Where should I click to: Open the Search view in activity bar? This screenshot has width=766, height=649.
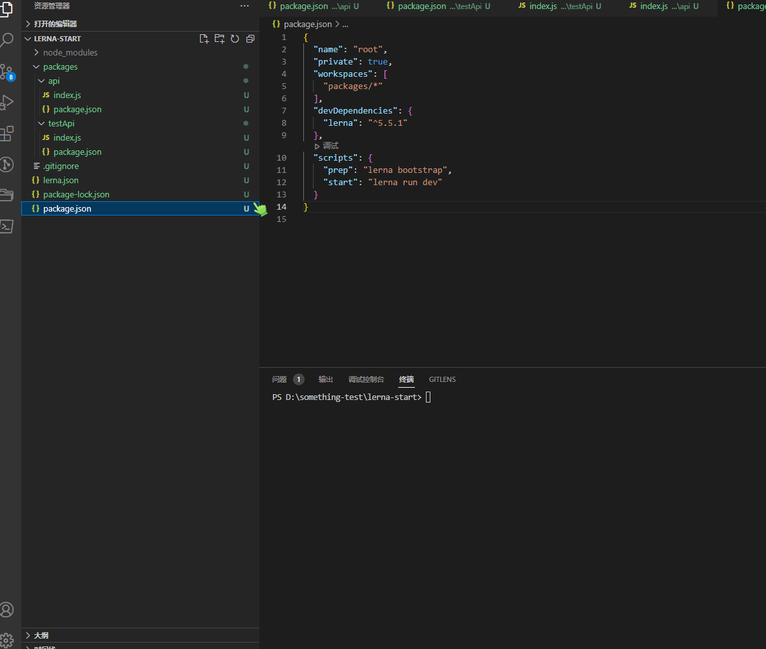pyautogui.click(x=6, y=40)
